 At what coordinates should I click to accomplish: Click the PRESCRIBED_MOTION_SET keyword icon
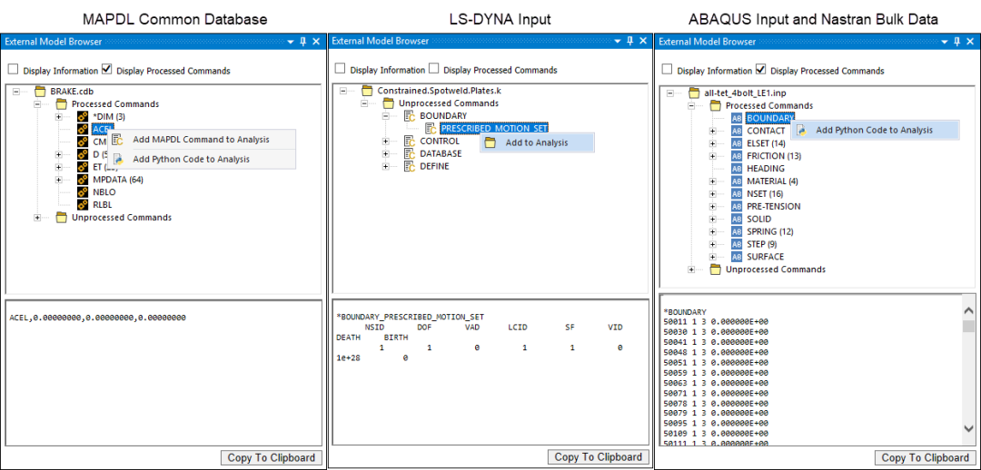point(431,129)
